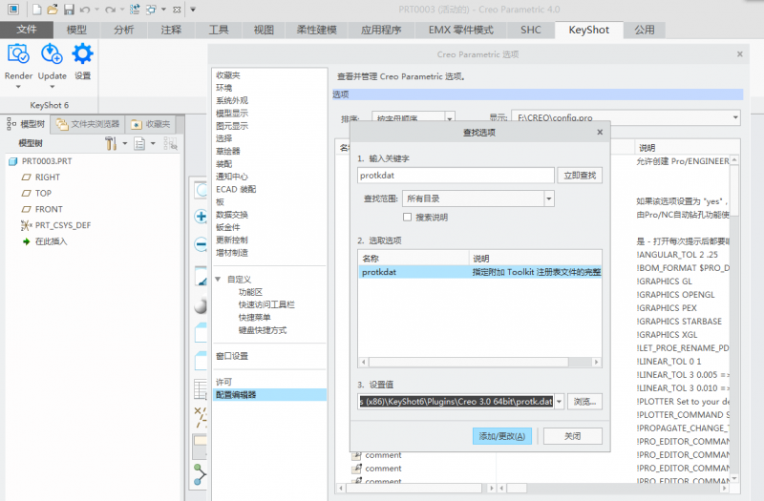Open the 排序 dropdown
Screen dimensions: 764x501
450,117
